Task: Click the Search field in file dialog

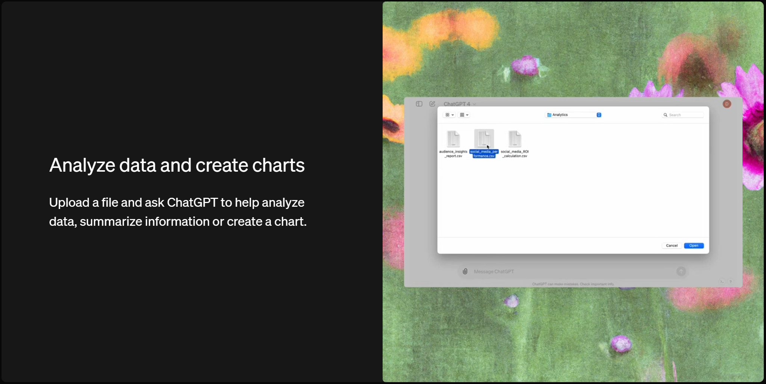Action: pos(685,115)
